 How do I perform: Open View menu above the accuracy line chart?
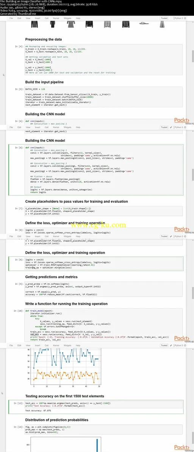[x=28, y=345]
